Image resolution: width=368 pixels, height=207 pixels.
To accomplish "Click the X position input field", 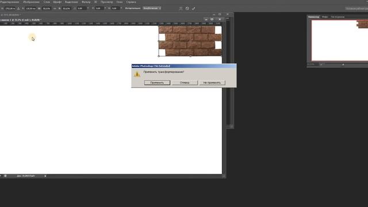I will tap(10, 9).
